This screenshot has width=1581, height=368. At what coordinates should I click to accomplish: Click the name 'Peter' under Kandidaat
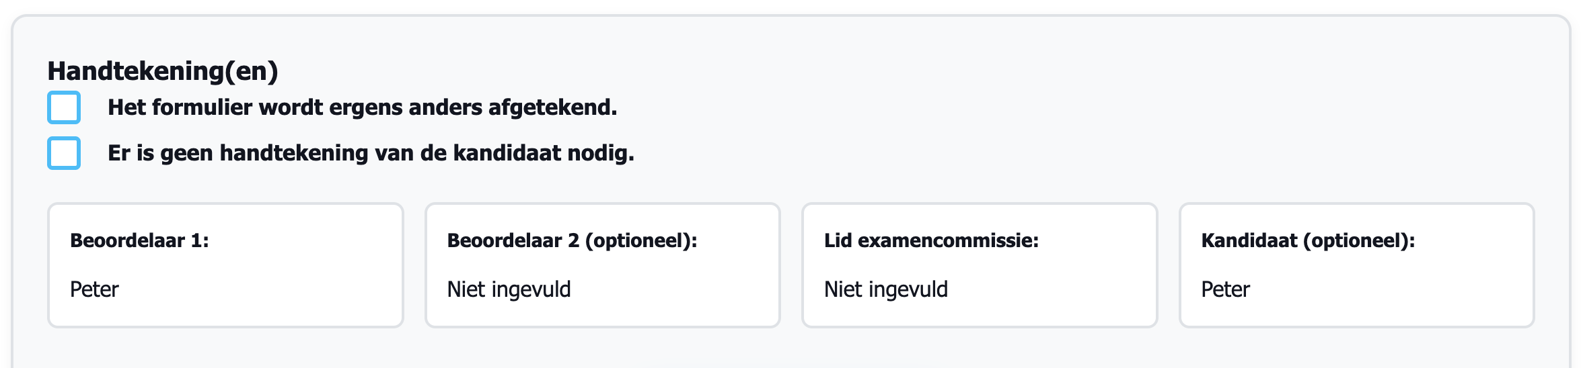(1225, 289)
